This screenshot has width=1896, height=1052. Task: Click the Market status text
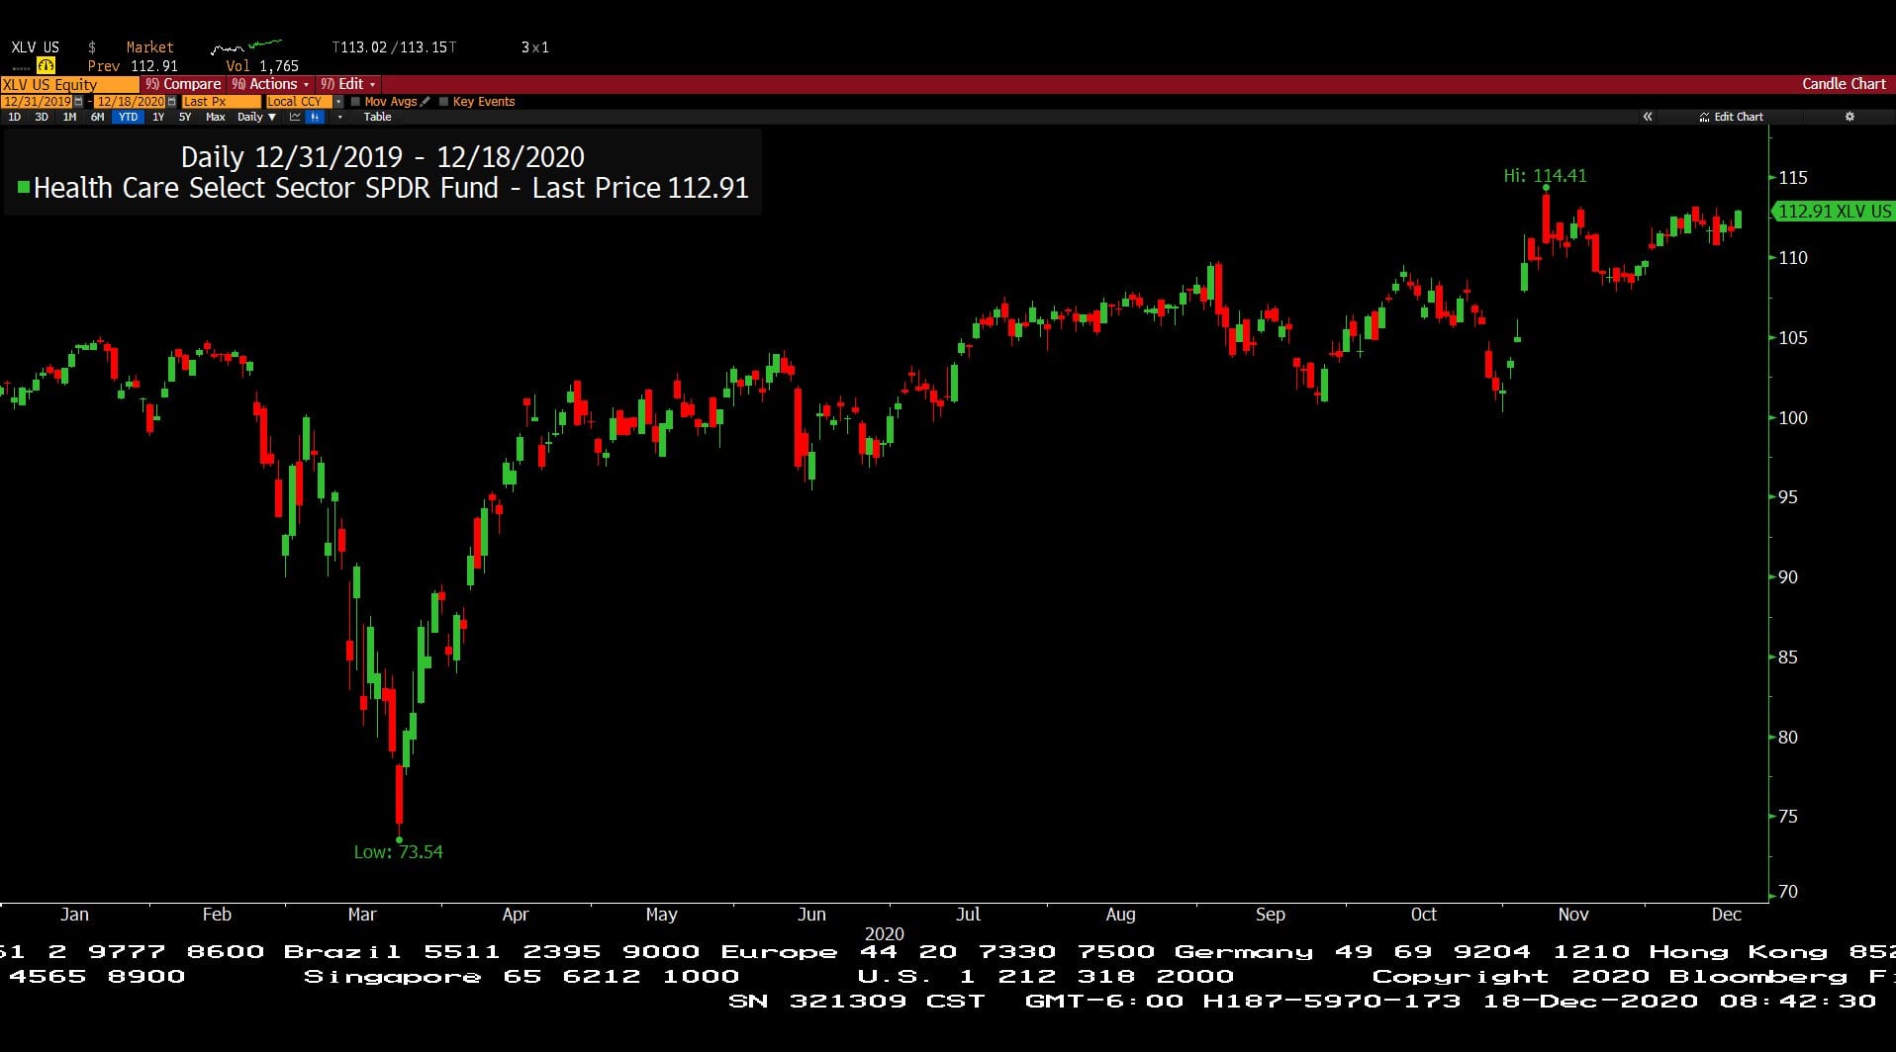pos(149,46)
